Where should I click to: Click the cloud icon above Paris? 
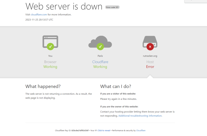[100, 43]
